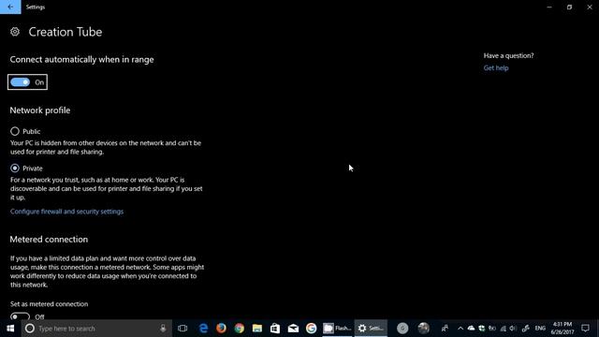The image size is (599, 337).
Task: Open Task View from taskbar
Action: [x=183, y=329]
